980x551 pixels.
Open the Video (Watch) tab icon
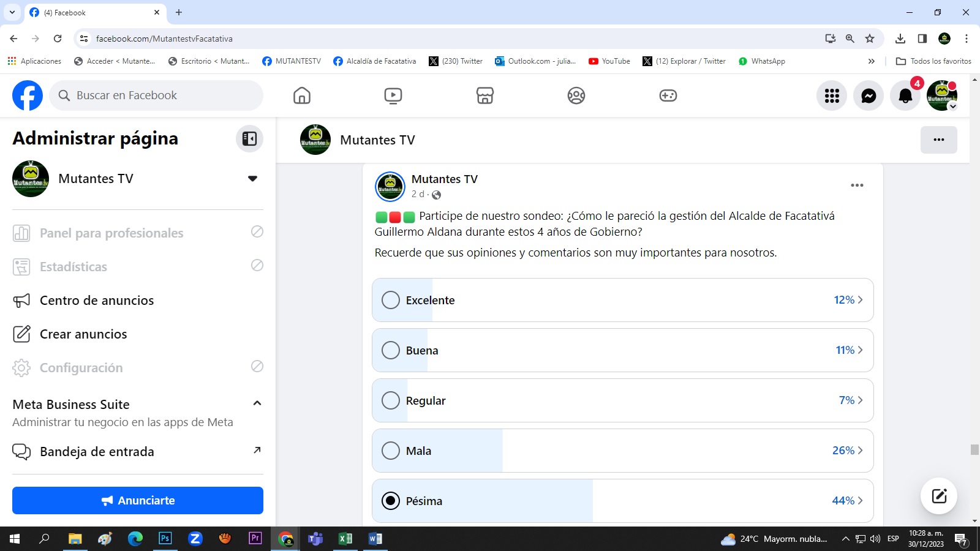coord(393,96)
